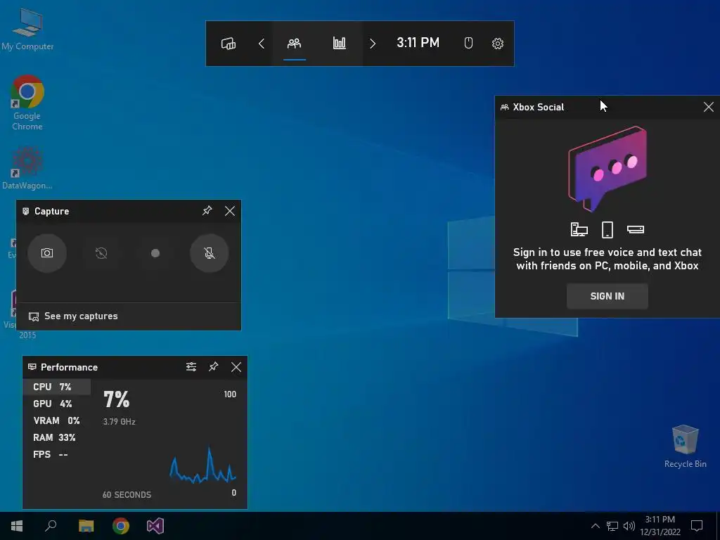Launch Chrome from the taskbar

(121, 526)
